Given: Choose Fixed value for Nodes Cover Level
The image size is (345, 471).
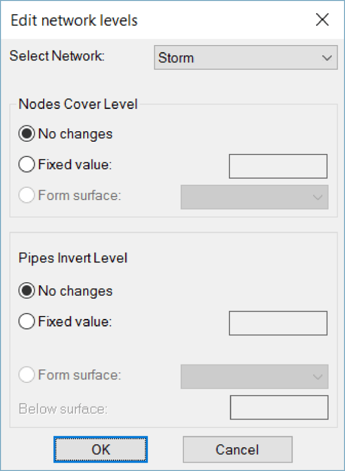Looking at the screenshot, I should pos(27,164).
